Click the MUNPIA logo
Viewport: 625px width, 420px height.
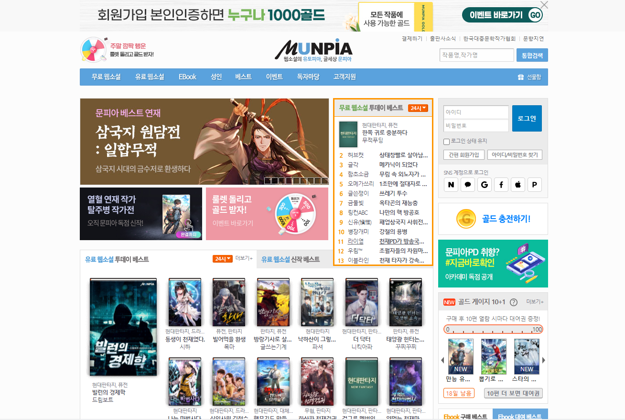(x=313, y=50)
